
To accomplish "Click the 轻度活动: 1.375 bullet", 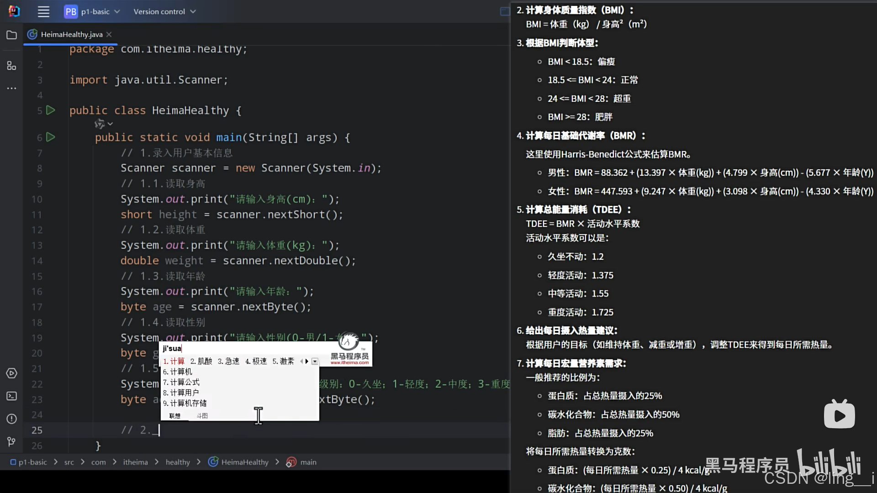I will (581, 275).
